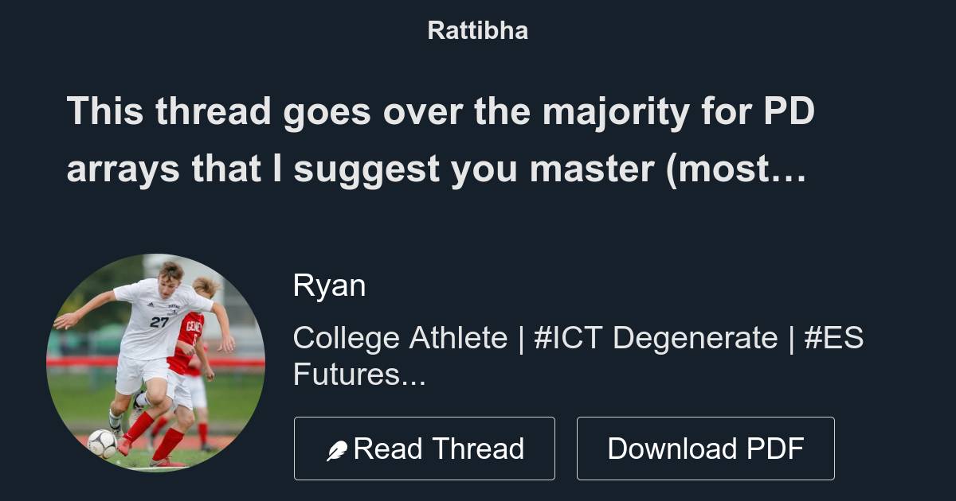Click the Download PDF button

pyautogui.click(x=705, y=449)
